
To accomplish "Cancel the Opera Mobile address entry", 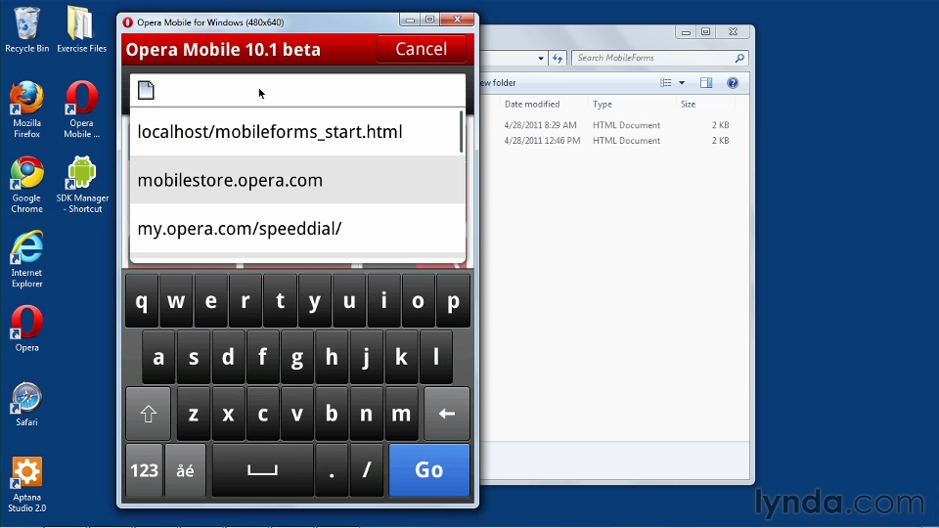I will (x=421, y=49).
